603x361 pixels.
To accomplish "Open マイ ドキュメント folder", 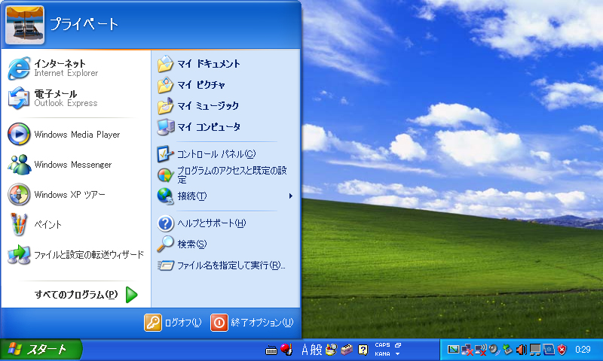I will coord(225,64).
